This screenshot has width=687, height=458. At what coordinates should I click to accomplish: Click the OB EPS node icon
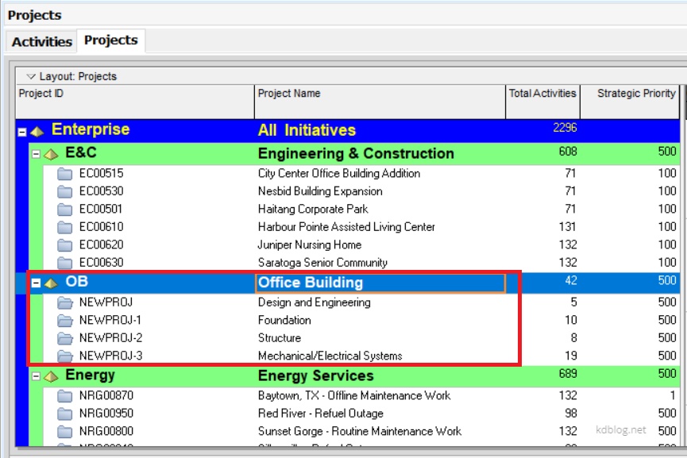click(51, 283)
